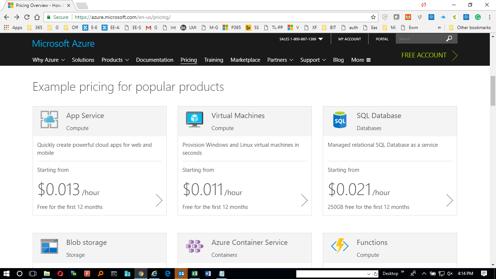Open the Windows Start menu
This screenshot has height=279, width=496.
tap(7, 274)
